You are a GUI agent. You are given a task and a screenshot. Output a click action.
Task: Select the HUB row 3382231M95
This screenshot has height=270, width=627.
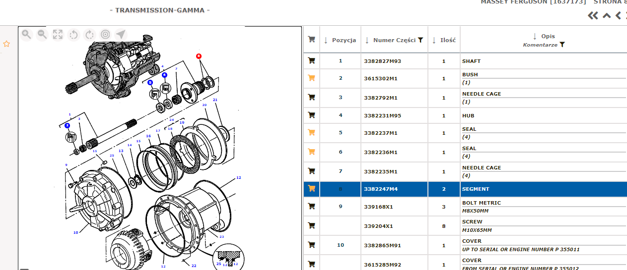[382, 115]
